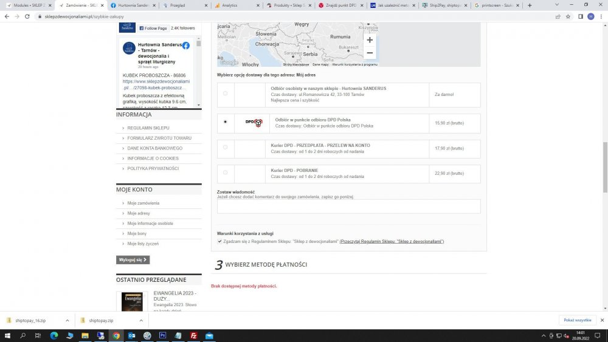Open File Explorer from the taskbar
The image size is (608, 342).
(x=85, y=335)
